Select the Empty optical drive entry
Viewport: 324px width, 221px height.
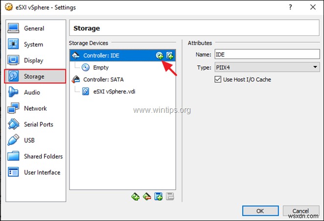tap(101, 67)
